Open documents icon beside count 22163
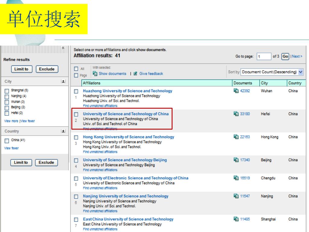The height and width of the screenshot is (232, 309). (x=236, y=137)
